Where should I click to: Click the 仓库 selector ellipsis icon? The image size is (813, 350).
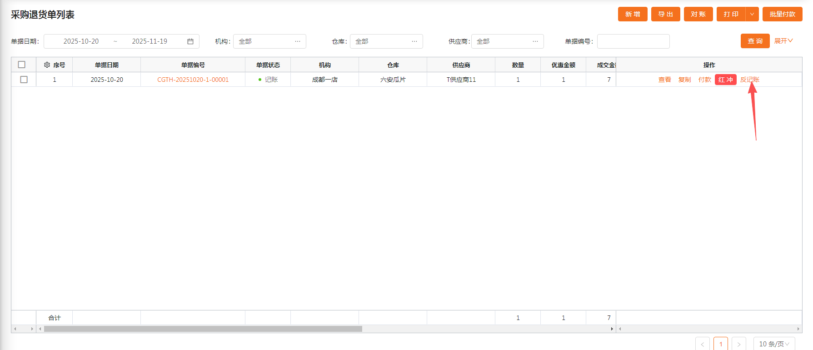(x=414, y=41)
